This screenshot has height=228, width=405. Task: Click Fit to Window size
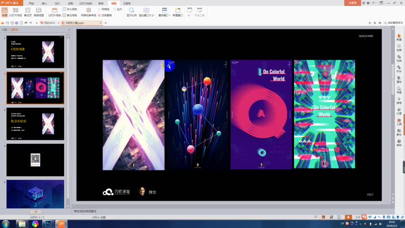tap(146, 12)
